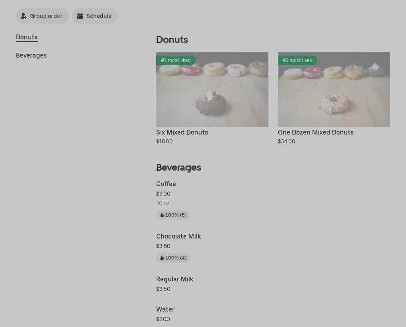Pick the Regular Milk item

(175, 279)
